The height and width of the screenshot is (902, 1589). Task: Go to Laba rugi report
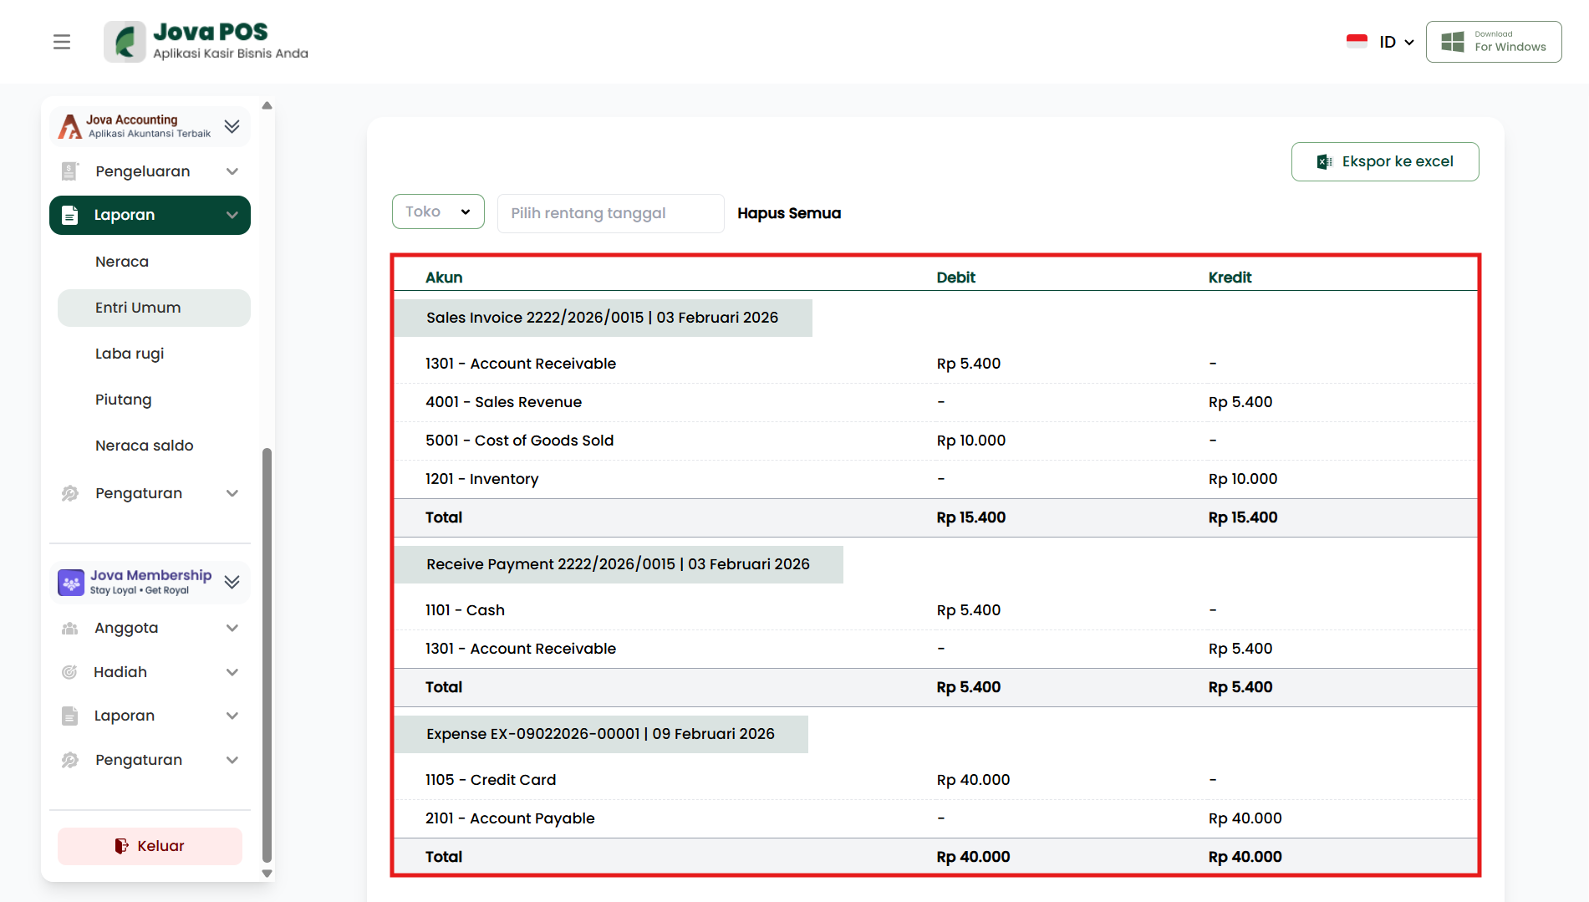(x=130, y=354)
